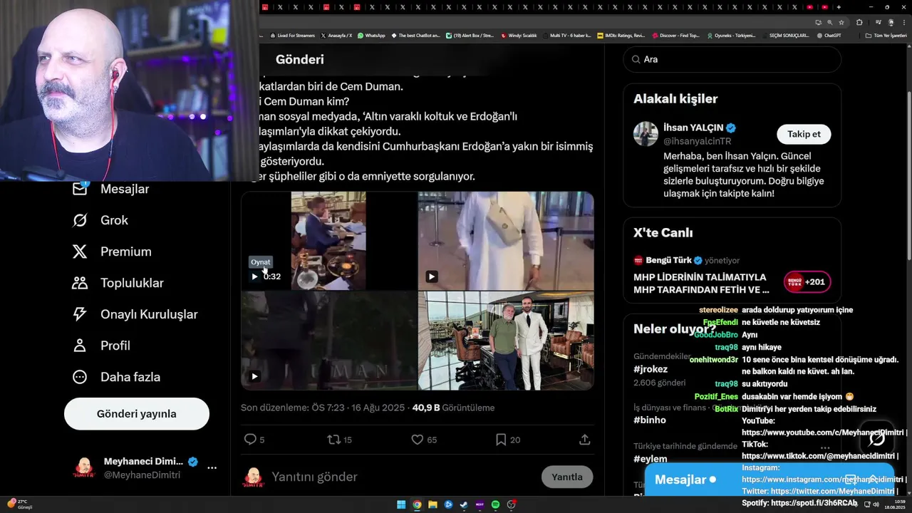Click İhsan YALÇIN's profile avatar

tap(646, 134)
